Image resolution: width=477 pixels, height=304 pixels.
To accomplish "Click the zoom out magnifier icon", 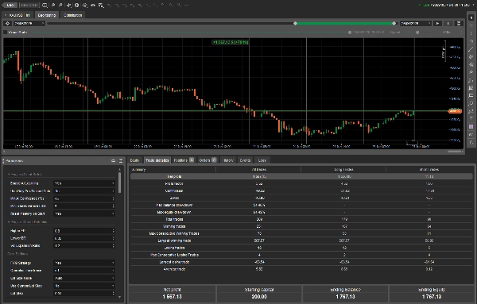I will 60,6.
